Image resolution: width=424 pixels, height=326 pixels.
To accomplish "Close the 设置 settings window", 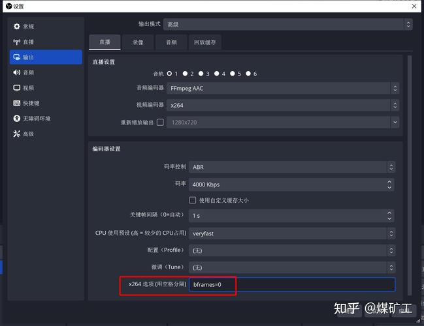I will coord(414,7).
